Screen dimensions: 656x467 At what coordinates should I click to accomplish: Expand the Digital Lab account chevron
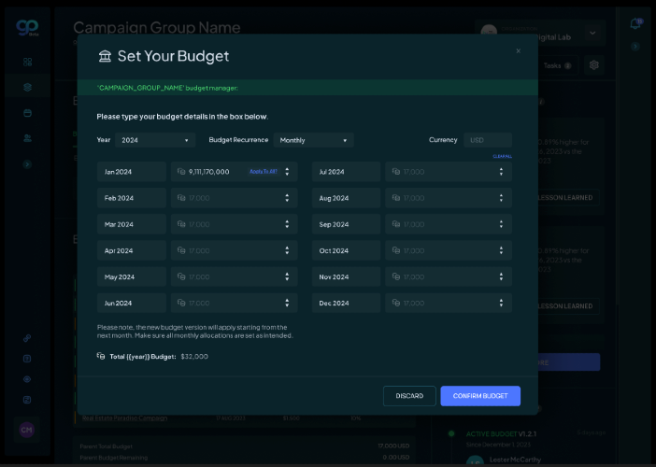591,33
